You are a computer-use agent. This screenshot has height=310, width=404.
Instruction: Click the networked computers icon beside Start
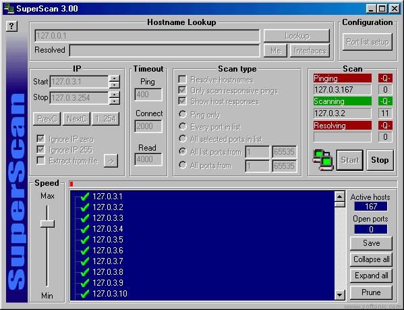click(323, 160)
